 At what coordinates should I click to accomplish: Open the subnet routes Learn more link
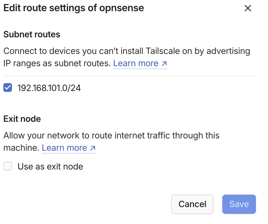(x=136, y=63)
